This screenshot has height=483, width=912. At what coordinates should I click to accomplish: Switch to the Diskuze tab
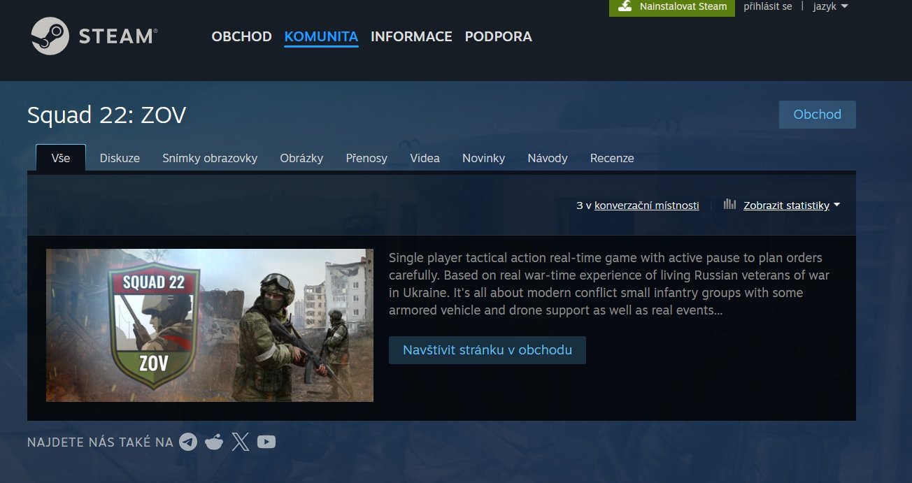pyautogui.click(x=120, y=158)
